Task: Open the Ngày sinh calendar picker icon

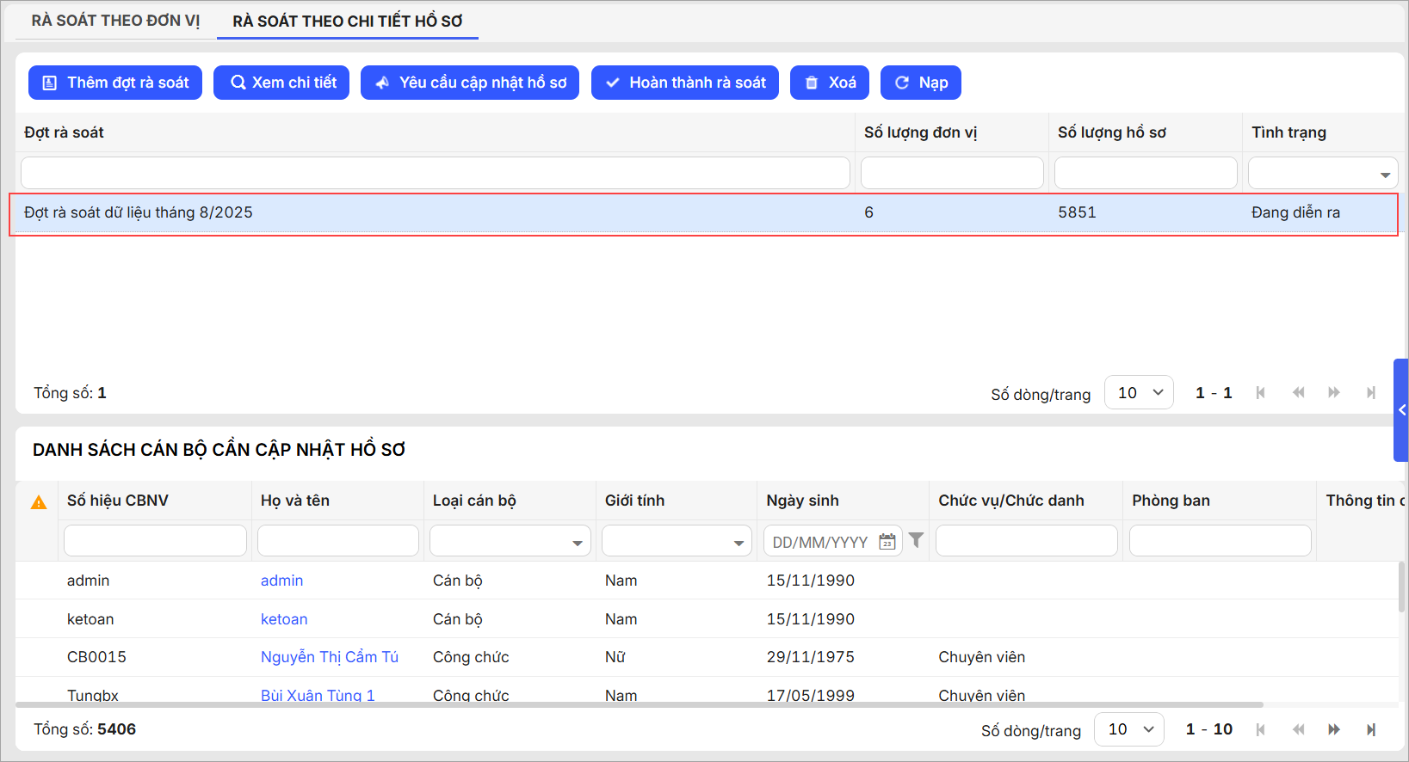Action: (x=887, y=542)
